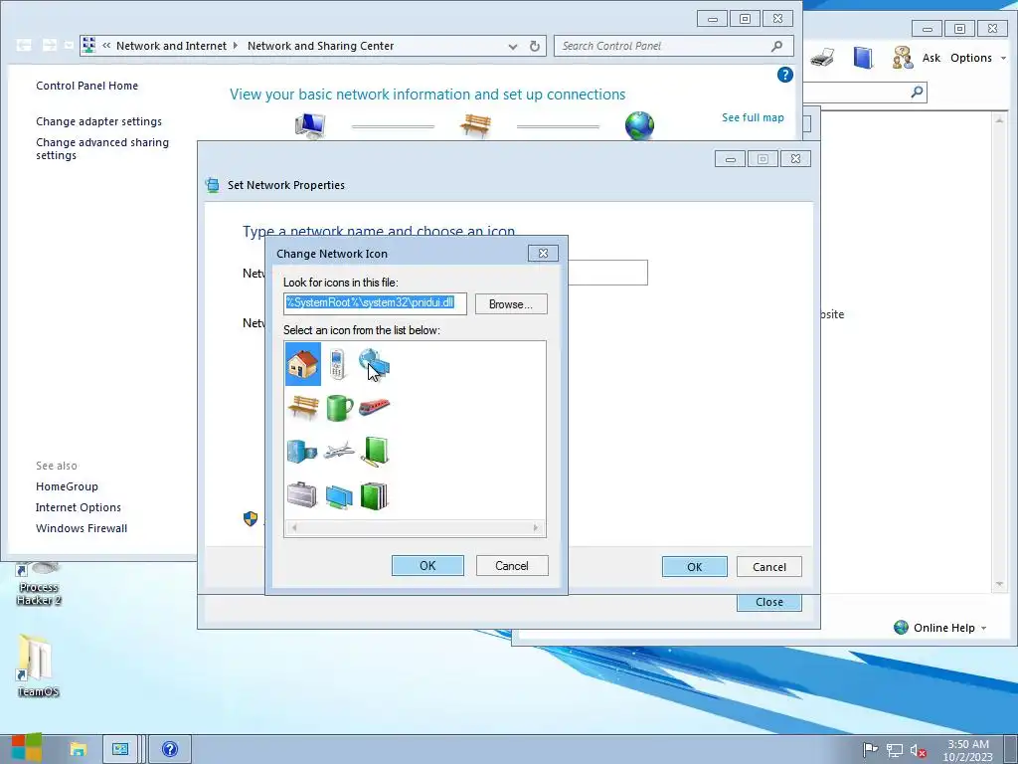Choose the mobile phone icon
The image size is (1018, 764).
click(x=337, y=364)
